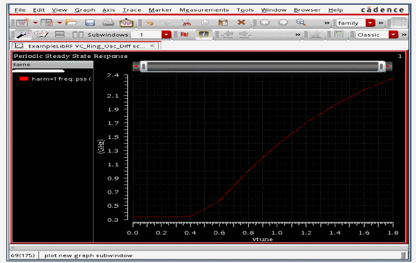Viewport: 416px width, 263px height.
Task: Click the red X Delete icon
Action: pos(241,23)
